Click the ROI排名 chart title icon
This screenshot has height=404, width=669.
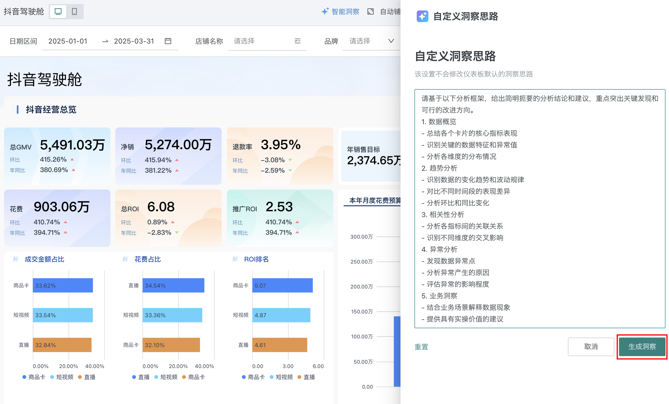pos(235,259)
